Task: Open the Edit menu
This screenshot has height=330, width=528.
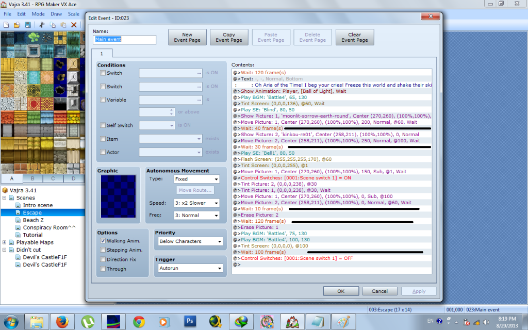Action: [21, 14]
